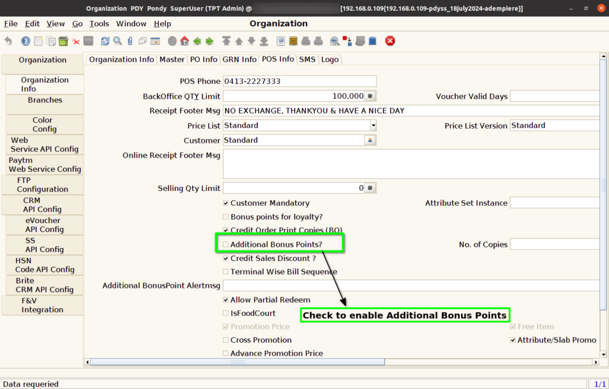Check the Additional Bonus Points? checkbox
This screenshot has height=389, width=609.
[225, 244]
